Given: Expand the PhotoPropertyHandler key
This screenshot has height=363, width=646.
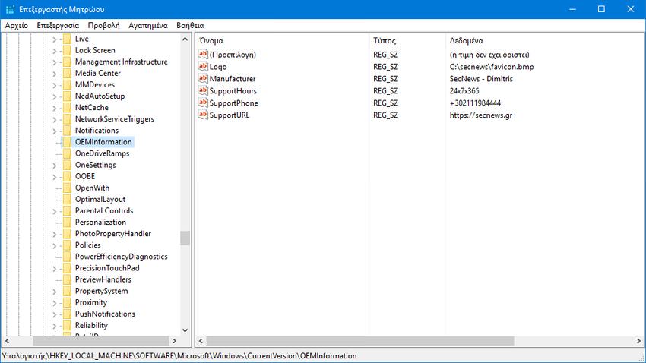Looking at the screenshot, I should [55, 234].
